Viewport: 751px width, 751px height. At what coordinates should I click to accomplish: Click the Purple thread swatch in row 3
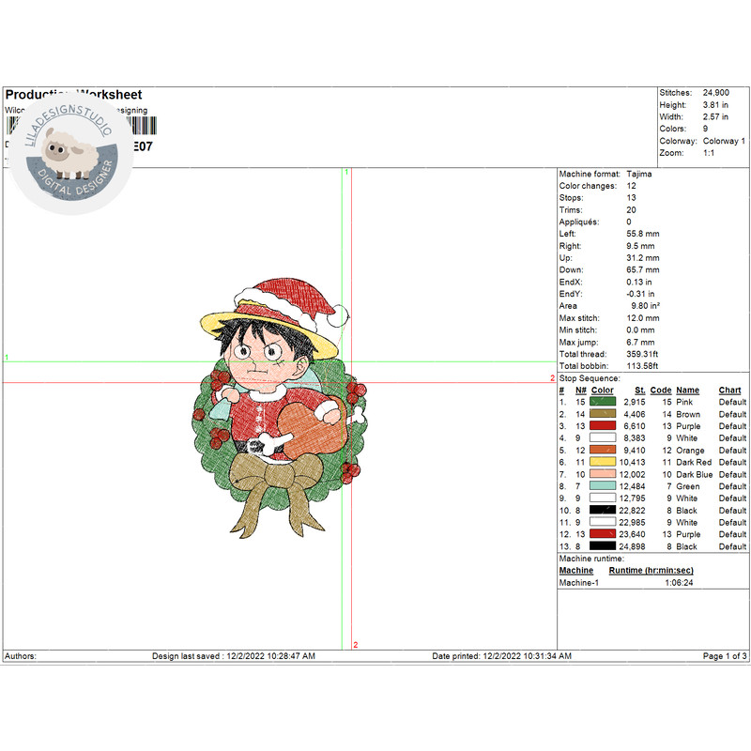pos(603,426)
